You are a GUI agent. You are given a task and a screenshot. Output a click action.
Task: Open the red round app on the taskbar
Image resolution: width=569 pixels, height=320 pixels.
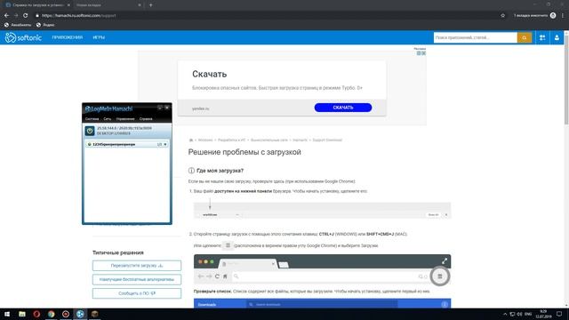[66, 314]
